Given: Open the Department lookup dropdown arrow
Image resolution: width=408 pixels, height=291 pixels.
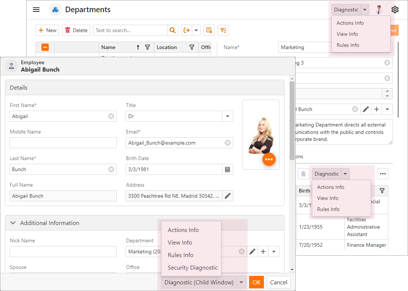Looking at the screenshot, I should 274,252.
